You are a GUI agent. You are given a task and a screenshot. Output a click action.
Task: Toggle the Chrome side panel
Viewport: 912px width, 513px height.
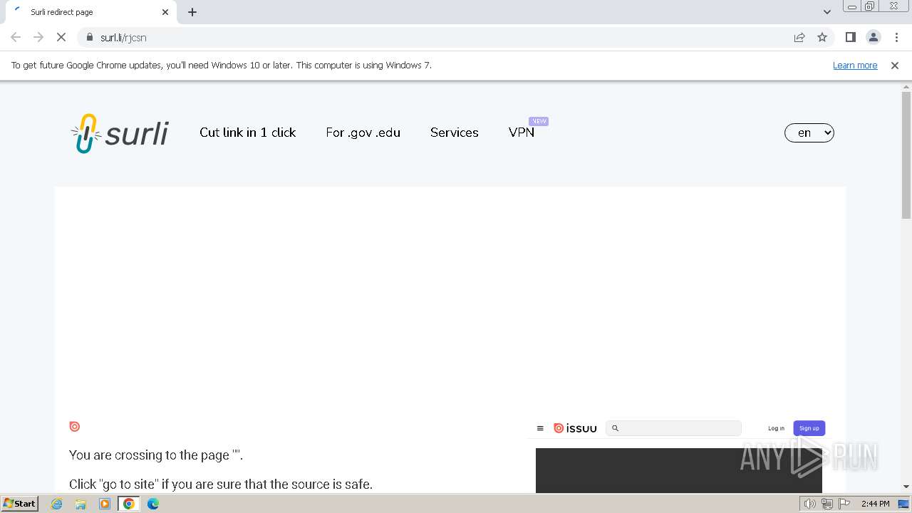(x=850, y=37)
